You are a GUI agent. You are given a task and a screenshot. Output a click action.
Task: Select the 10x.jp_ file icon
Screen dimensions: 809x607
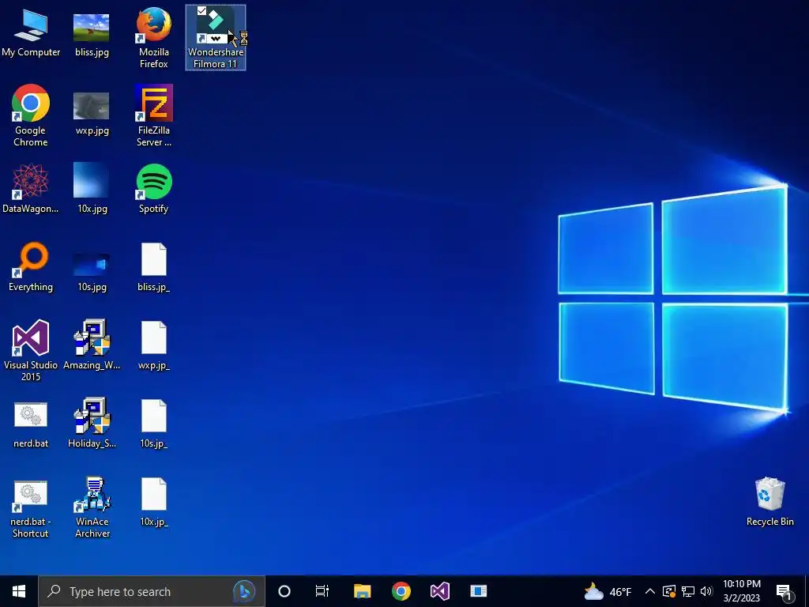[154, 502]
